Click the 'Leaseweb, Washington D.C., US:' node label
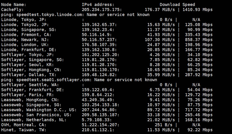 (39, 110)
